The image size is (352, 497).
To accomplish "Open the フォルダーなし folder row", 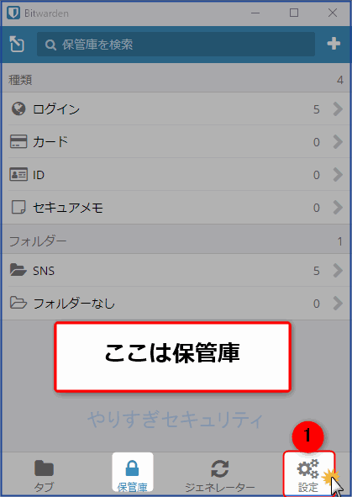I will (176, 304).
